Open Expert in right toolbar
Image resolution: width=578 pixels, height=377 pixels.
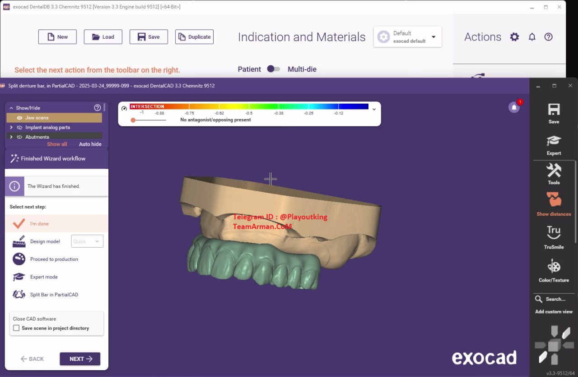coord(554,145)
